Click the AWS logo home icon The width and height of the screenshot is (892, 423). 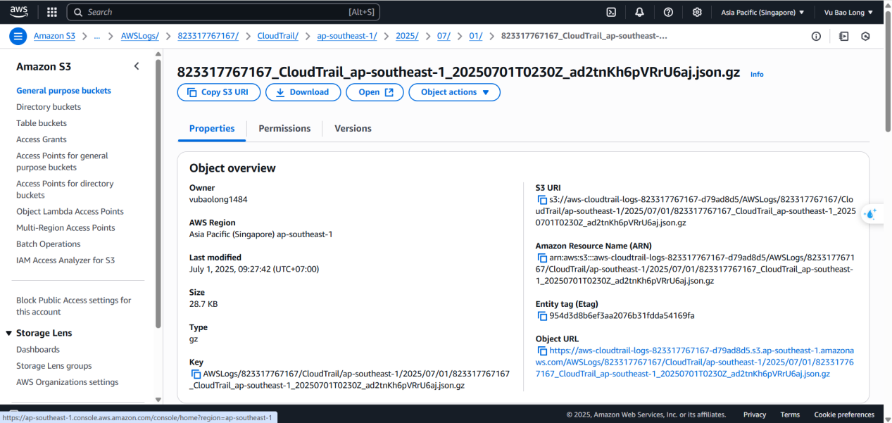pyautogui.click(x=19, y=11)
